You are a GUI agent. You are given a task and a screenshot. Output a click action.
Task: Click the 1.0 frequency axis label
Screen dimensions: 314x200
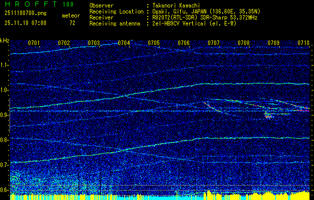click(4, 90)
